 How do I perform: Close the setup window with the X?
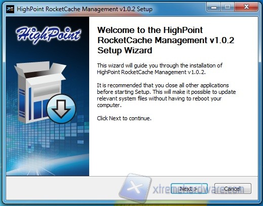246,7
